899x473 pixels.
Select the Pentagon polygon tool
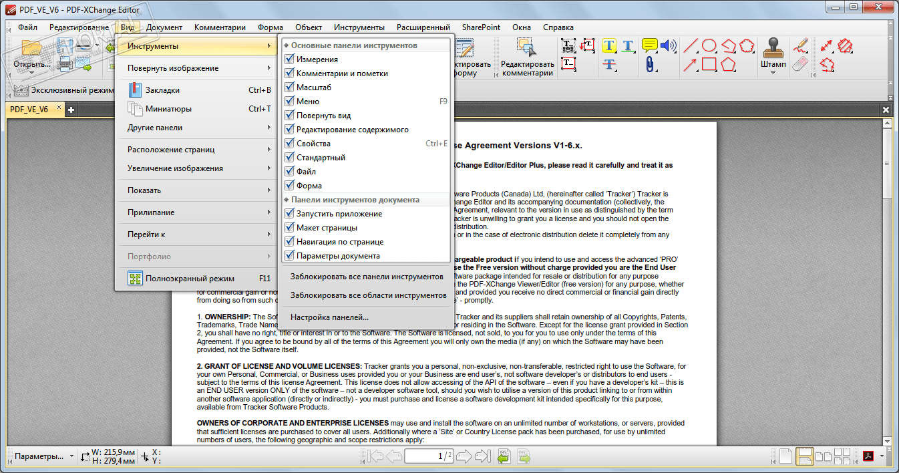point(728,64)
